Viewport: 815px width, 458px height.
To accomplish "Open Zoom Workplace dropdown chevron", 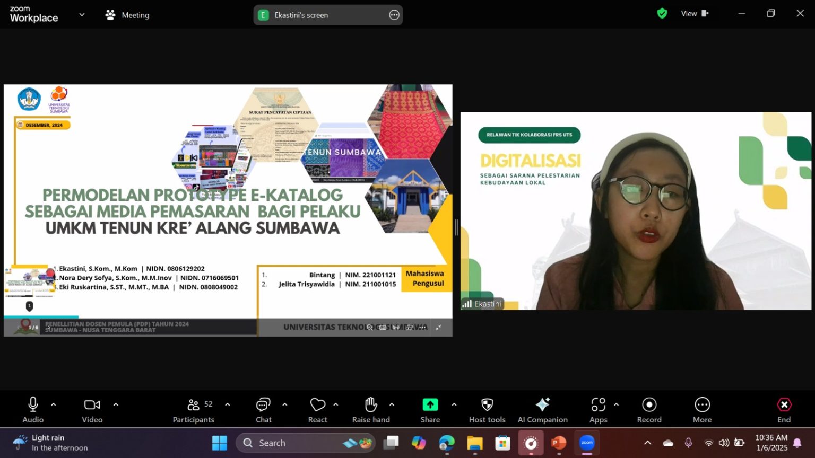I will (82, 15).
